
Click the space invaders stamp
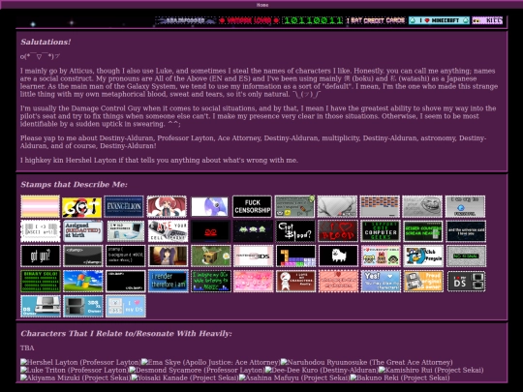tap(253, 231)
